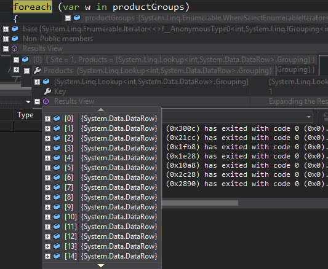Select the [12] {System.Data.DataRow} value
This screenshot has width=328, height=269.
point(119,236)
